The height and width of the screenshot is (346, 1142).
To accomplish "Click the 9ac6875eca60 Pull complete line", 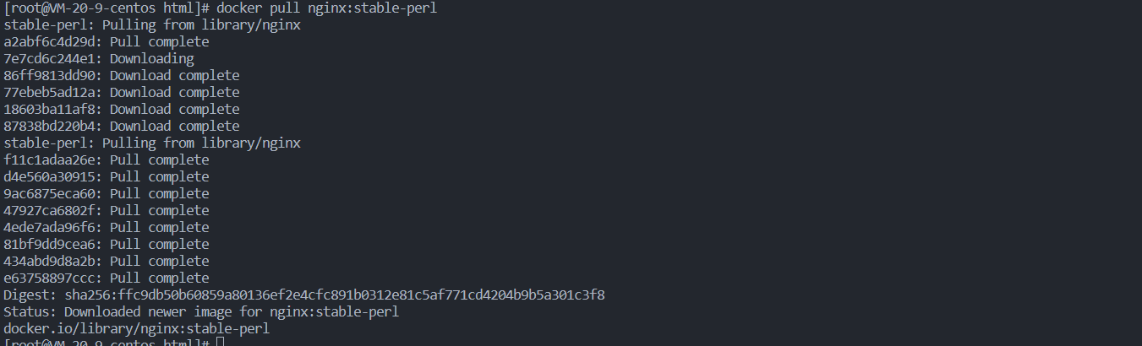I will point(107,193).
